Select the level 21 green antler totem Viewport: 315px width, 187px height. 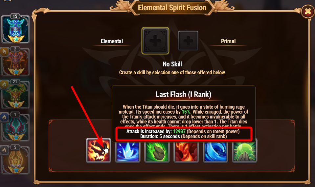click(16, 95)
